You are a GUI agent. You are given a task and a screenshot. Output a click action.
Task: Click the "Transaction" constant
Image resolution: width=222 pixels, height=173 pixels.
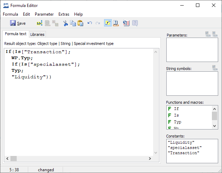183,153
